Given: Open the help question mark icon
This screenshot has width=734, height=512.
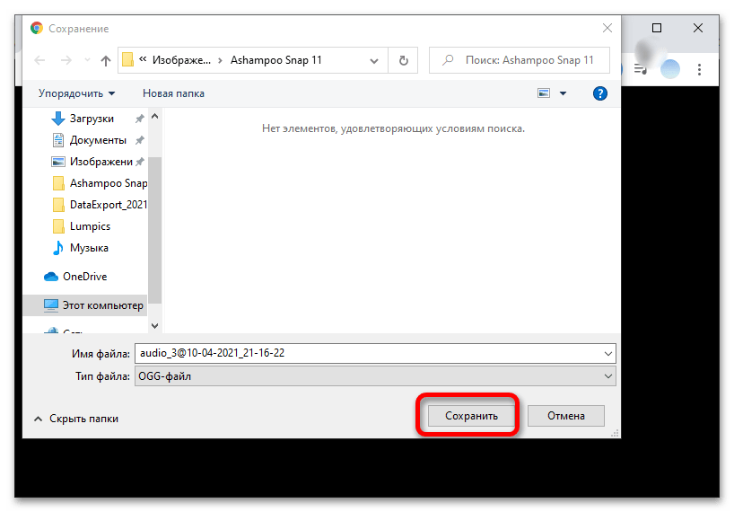Looking at the screenshot, I should click(x=600, y=93).
